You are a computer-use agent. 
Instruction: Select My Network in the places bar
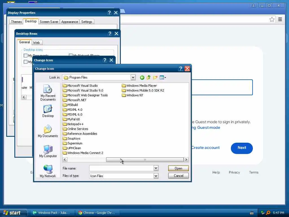48,171
